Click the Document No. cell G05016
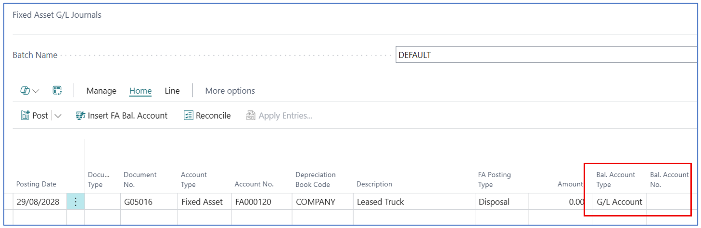Viewport: 701px width, 228px height. [148, 202]
